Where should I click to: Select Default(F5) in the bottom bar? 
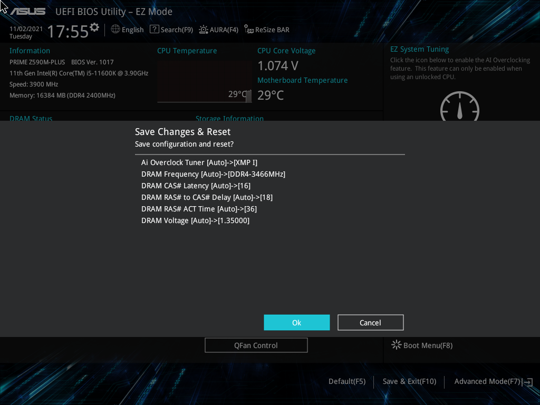tap(347, 381)
